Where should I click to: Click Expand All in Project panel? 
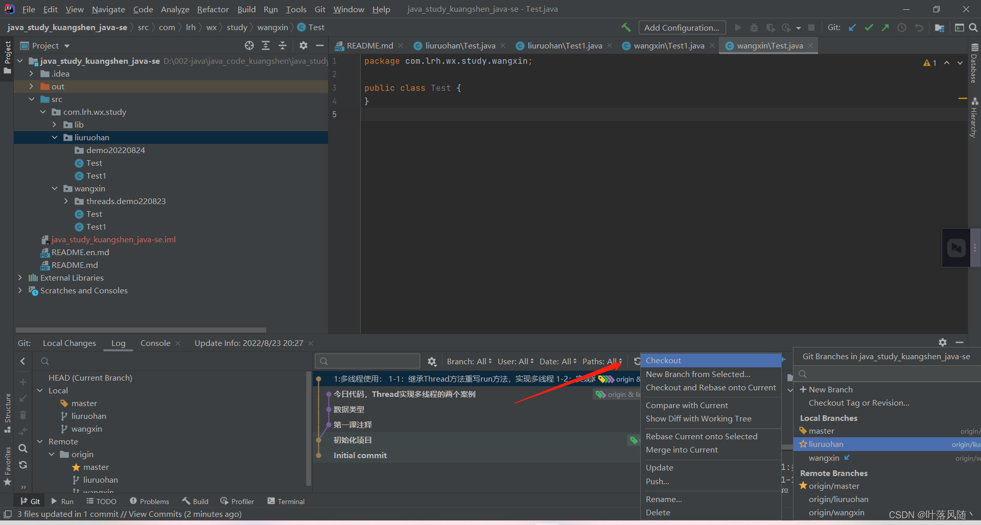pyautogui.click(x=266, y=45)
